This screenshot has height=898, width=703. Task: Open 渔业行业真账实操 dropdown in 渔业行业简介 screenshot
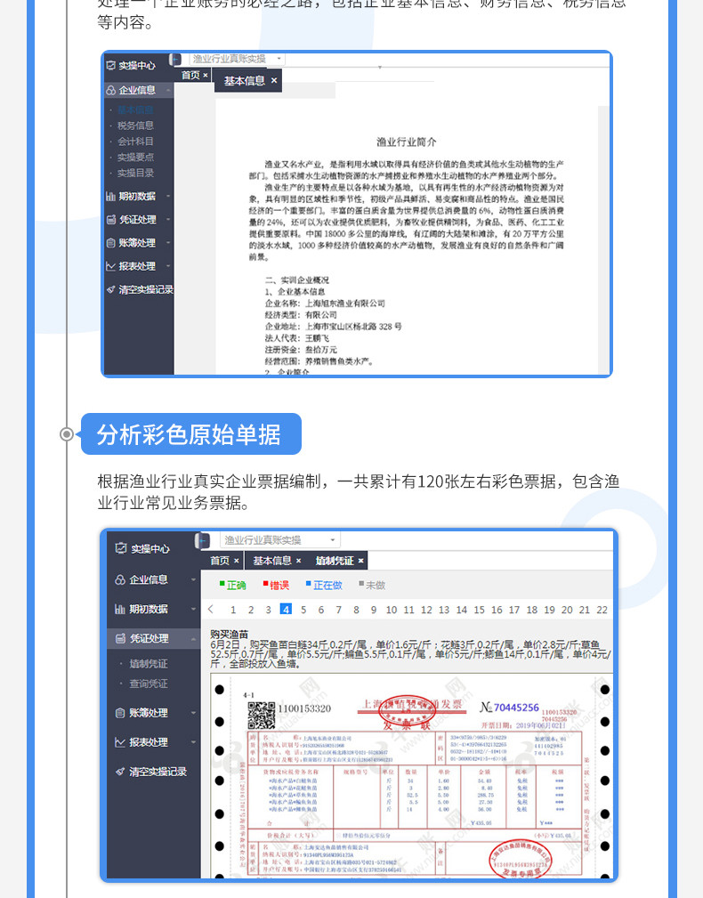237,59
